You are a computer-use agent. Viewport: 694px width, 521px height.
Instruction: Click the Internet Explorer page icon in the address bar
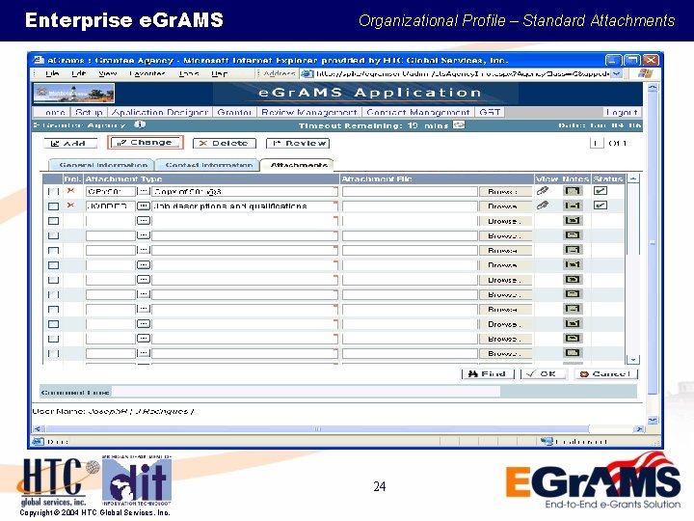(x=307, y=73)
